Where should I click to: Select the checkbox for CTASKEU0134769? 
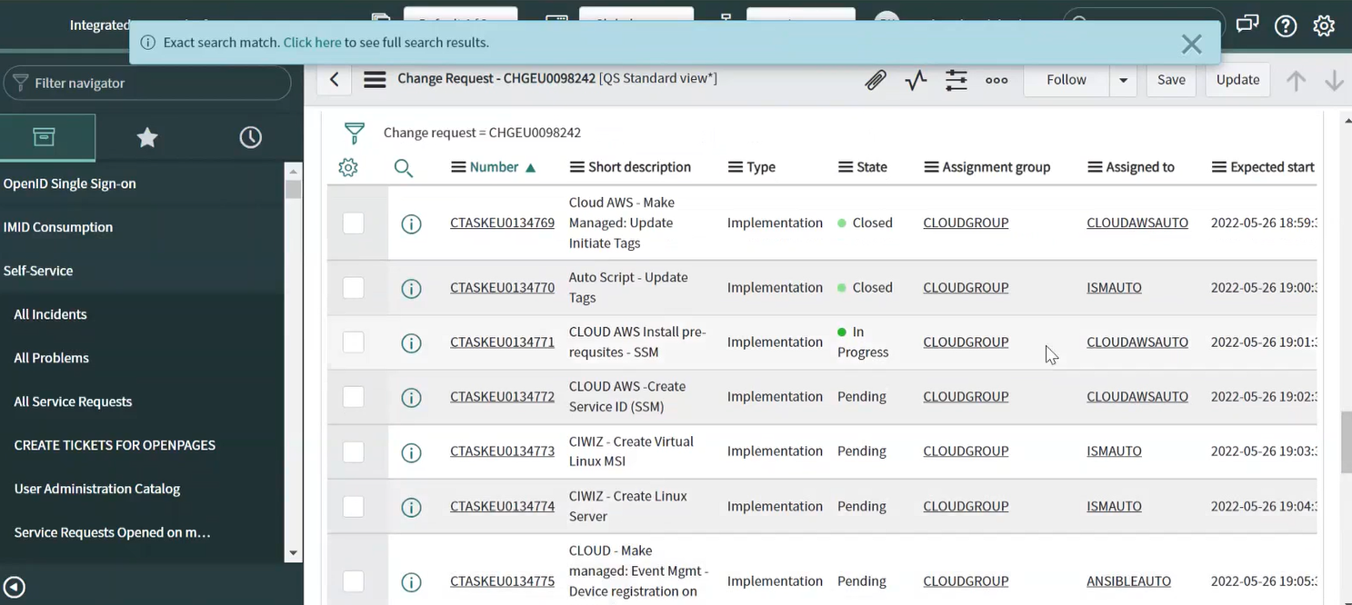(x=353, y=223)
